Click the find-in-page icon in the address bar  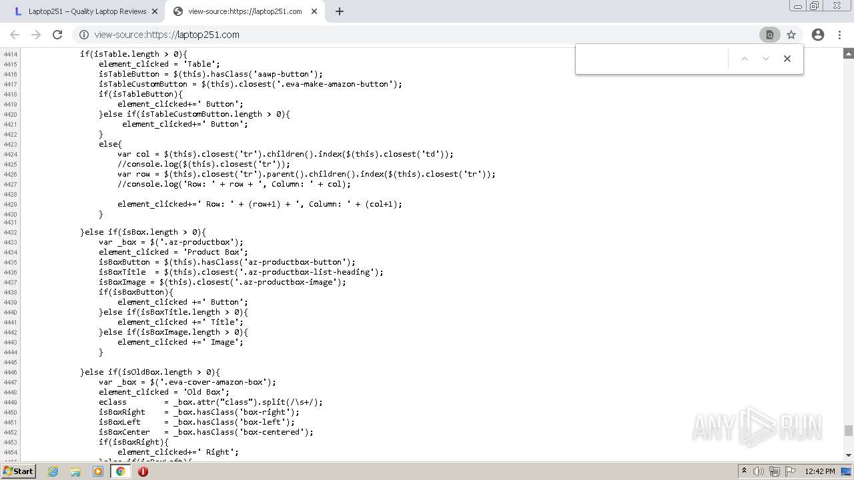769,35
